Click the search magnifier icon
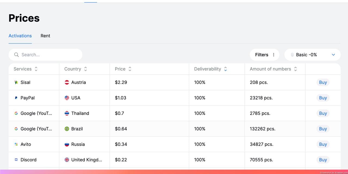 click(x=16, y=55)
